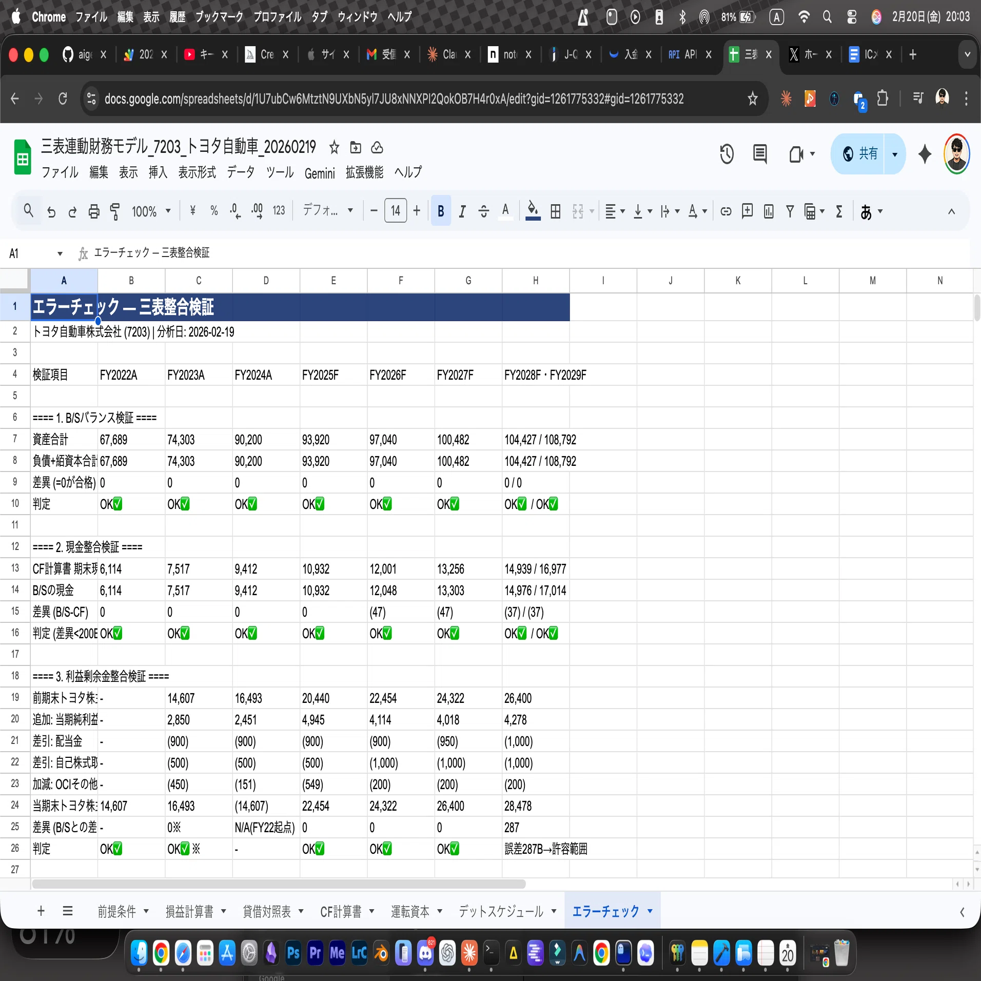Screen dimensions: 981x981
Task: Collapse the toolbar with chevron
Action: tap(951, 211)
